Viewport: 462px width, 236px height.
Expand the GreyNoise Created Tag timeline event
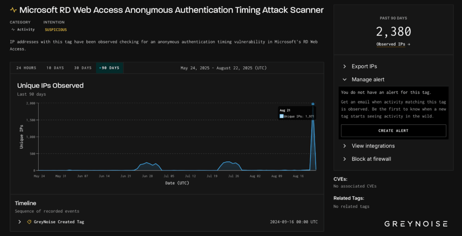20,222
